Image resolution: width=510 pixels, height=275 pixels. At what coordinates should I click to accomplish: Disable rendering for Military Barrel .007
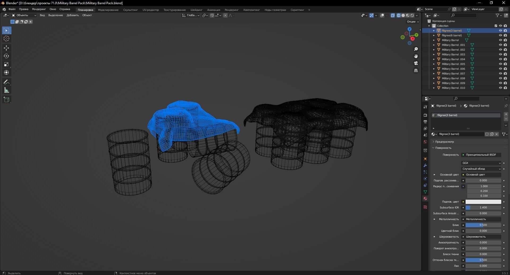click(x=505, y=73)
